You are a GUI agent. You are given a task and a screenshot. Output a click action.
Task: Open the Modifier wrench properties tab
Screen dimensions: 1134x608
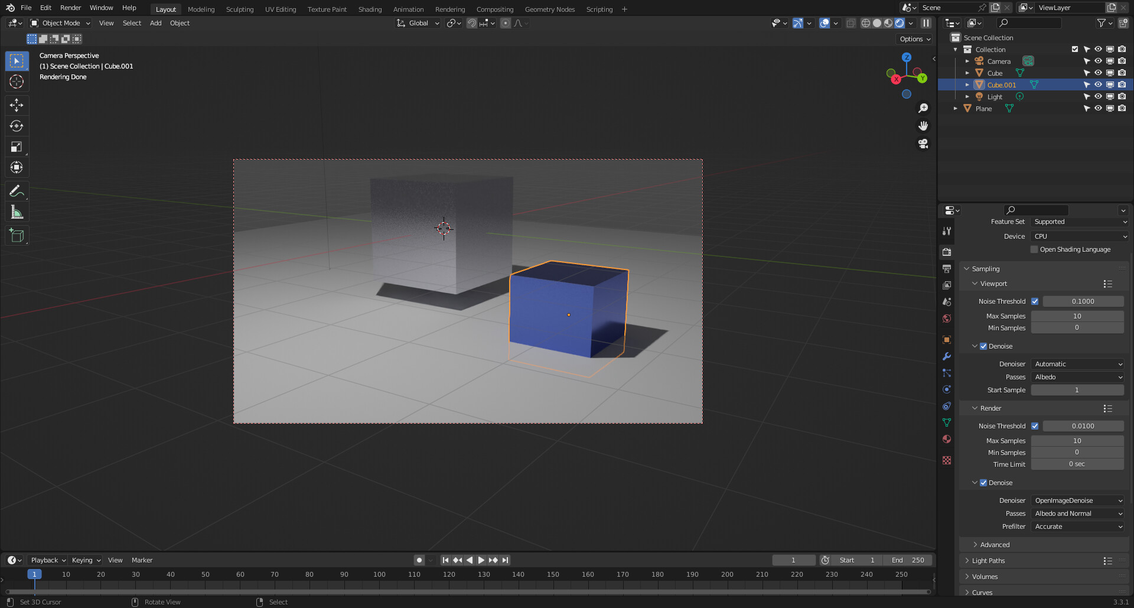tap(947, 356)
